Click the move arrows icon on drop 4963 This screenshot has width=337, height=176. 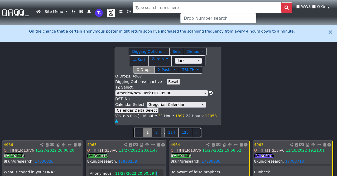(x=313, y=145)
